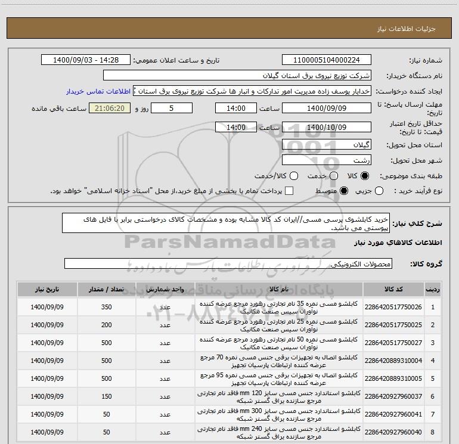Click item name کابلشو سایز 120 mm
Image resolution: width=459 pixels, height=444 pixels.
pos(279,397)
